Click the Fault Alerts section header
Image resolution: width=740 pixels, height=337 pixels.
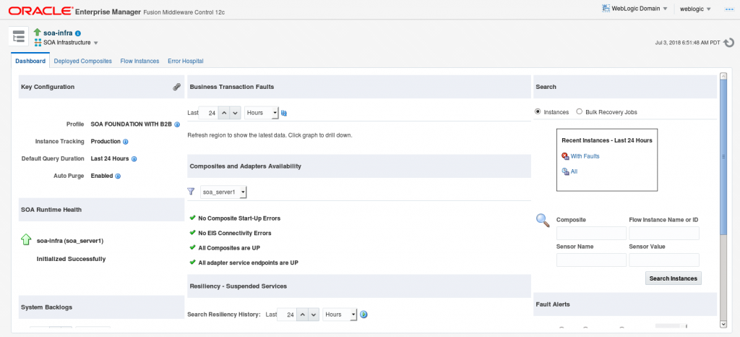tap(625, 304)
